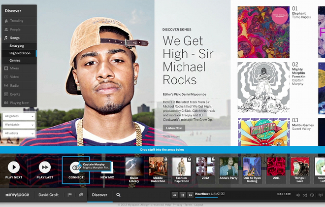The image size is (325, 207).
Task: Open Playing Now in the sidebar
Action: pyautogui.click(x=19, y=103)
